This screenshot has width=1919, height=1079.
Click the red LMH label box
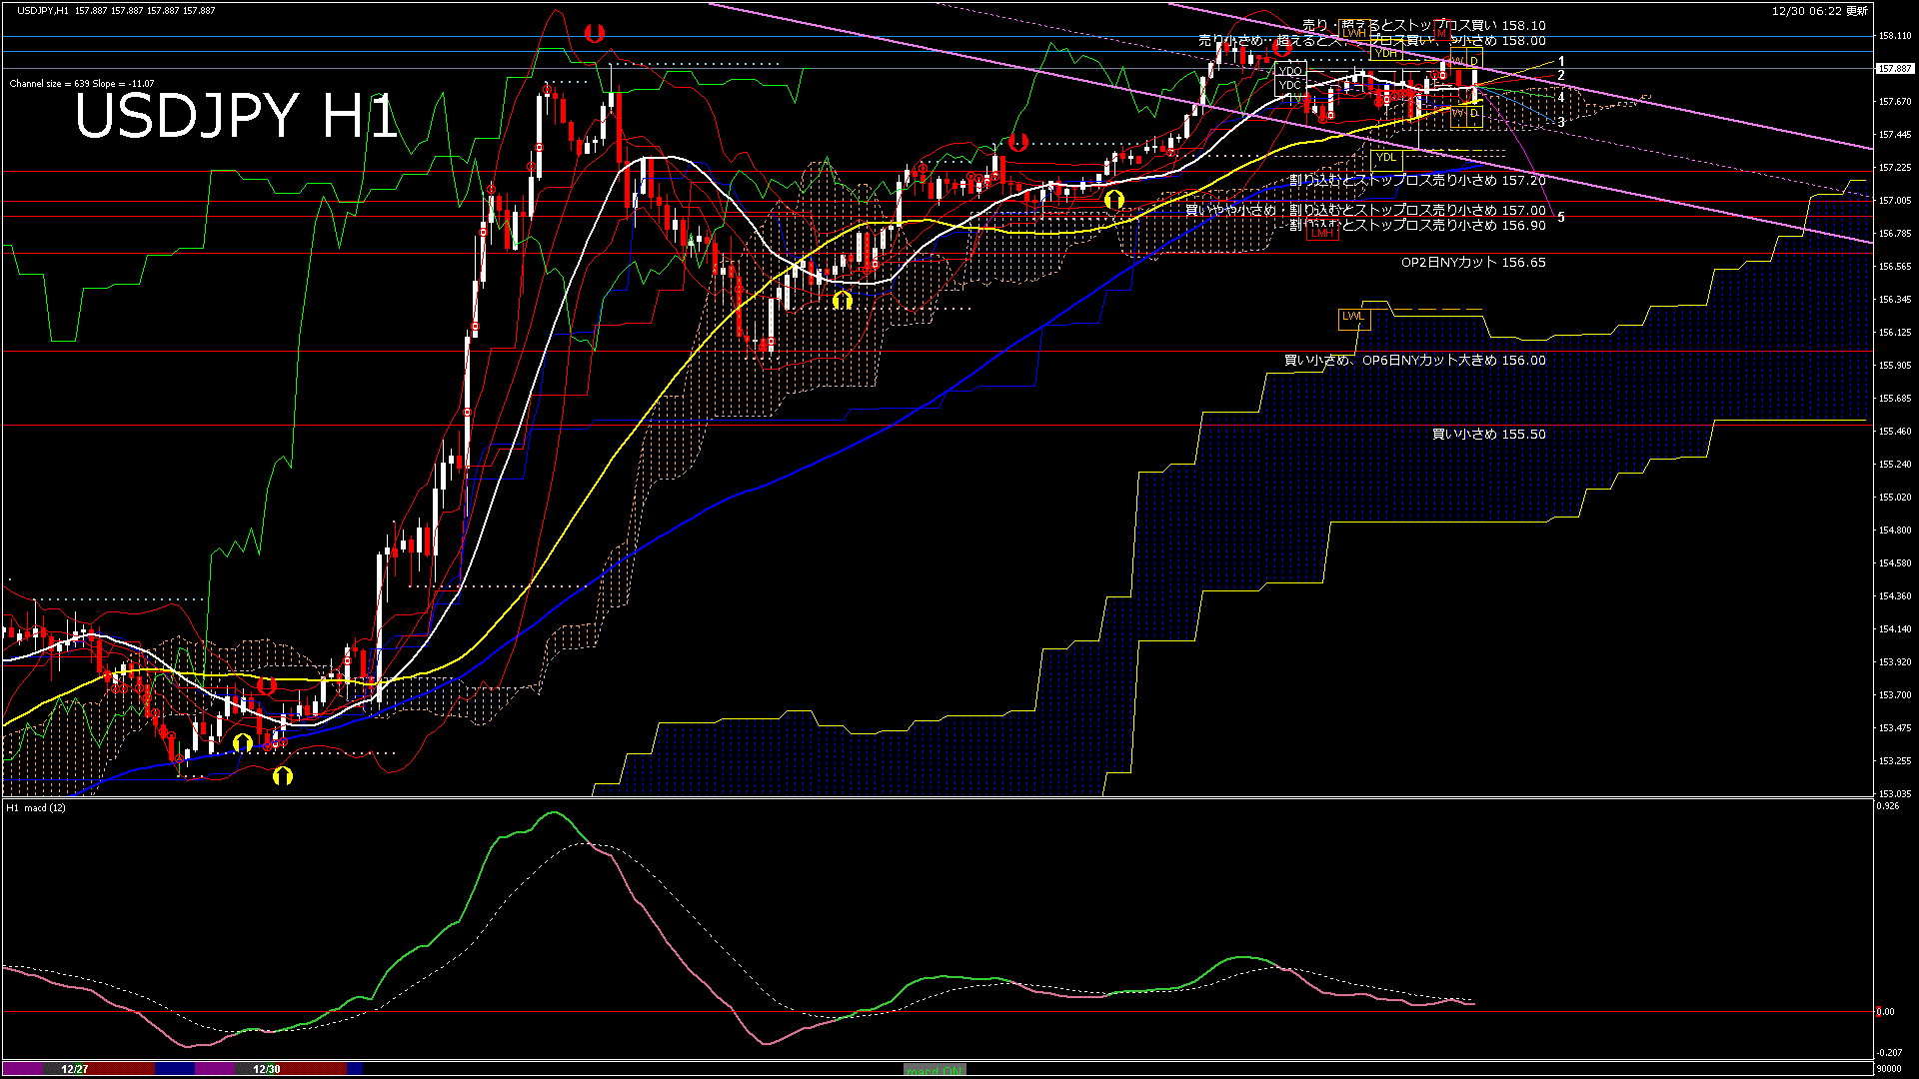click(x=1321, y=232)
